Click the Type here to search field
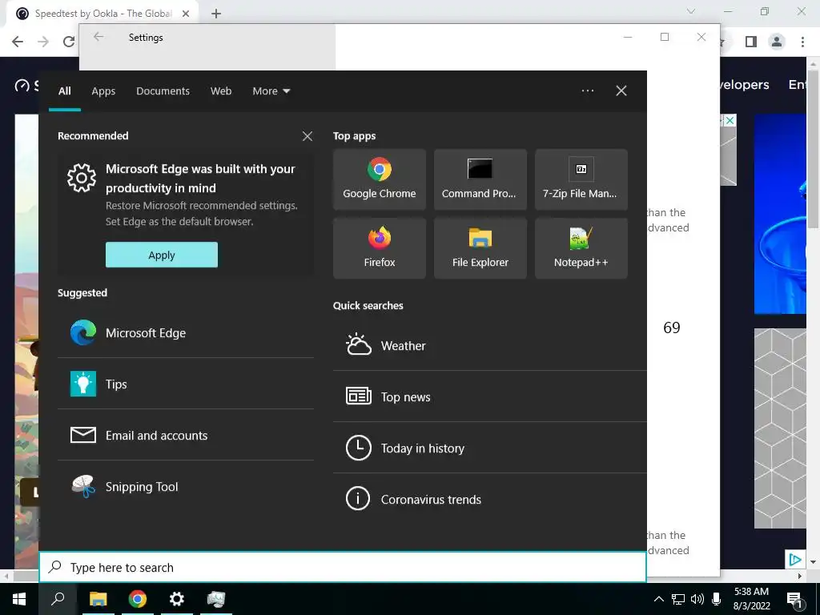The image size is (820, 615). pos(343,567)
